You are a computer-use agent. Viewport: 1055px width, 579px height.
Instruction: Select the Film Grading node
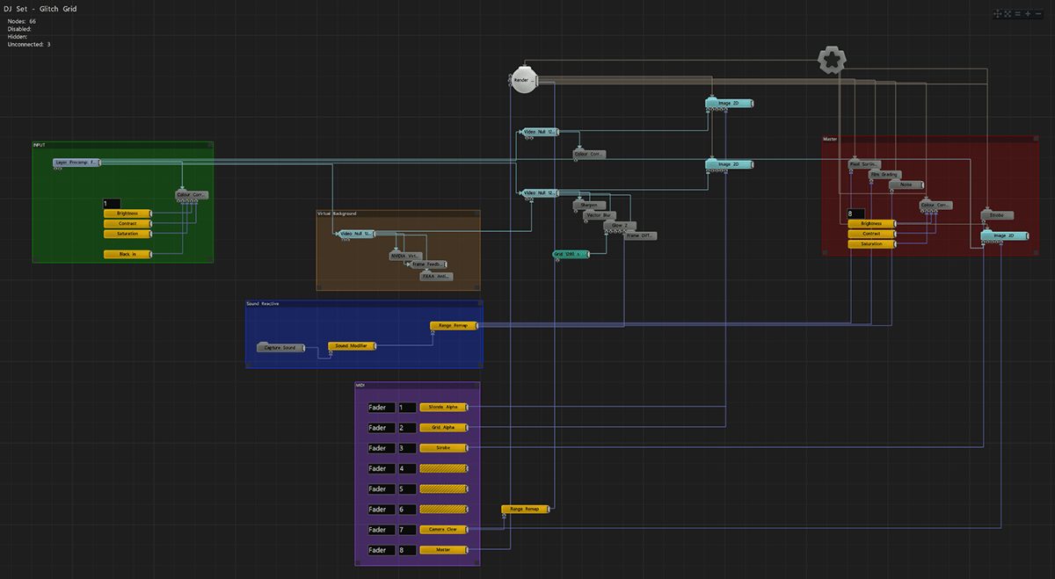point(884,175)
